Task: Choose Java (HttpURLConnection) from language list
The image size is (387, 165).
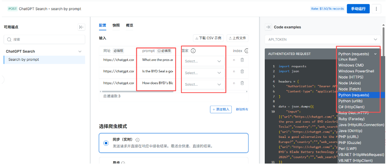Action: point(361,125)
